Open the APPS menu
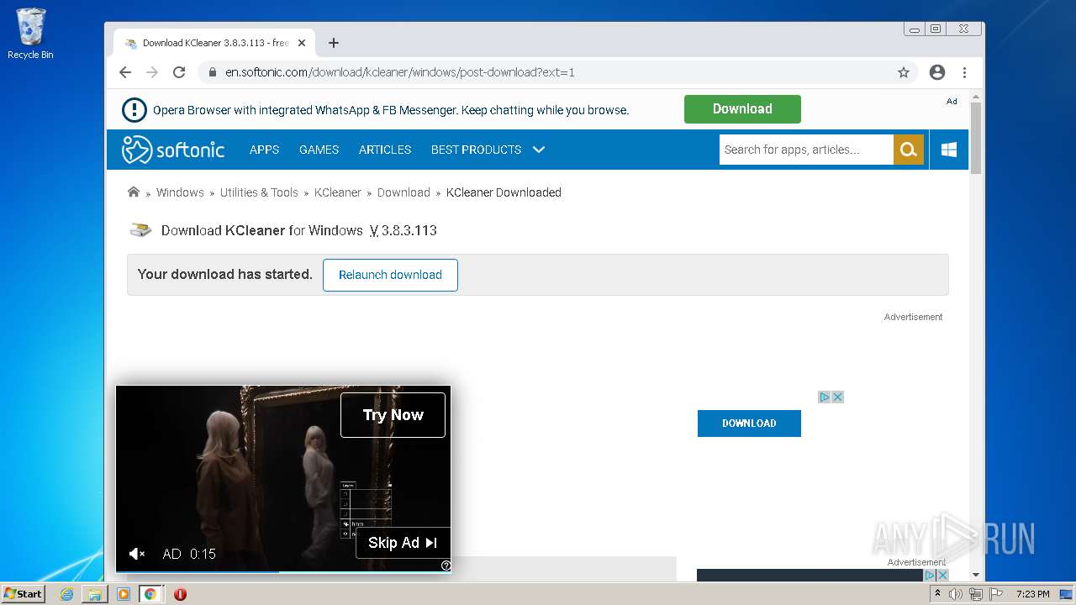Image resolution: width=1076 pixels, height=605 pixels. (264, 150)
